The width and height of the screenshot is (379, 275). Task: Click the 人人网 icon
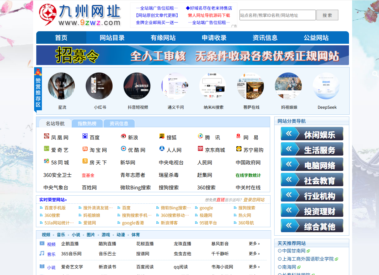(x=162, y=149)
